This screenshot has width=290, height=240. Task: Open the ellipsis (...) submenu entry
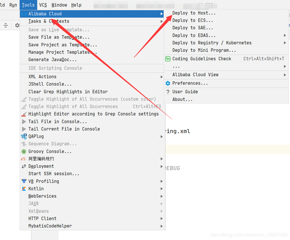[226, 67]
